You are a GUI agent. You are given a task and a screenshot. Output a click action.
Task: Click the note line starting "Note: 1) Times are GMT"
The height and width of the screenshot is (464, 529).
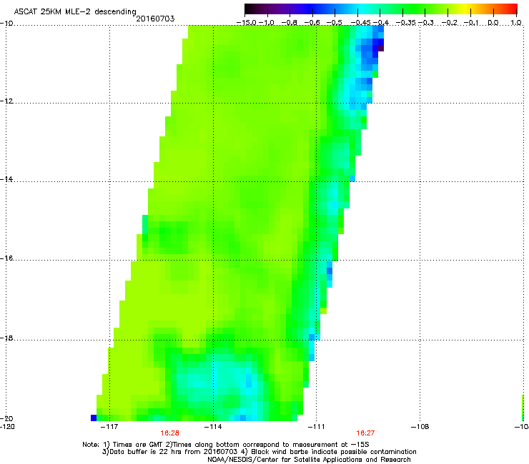pos(226,445)
